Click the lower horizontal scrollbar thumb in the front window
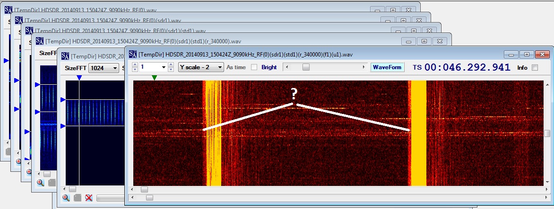 [x=149, y=198]
